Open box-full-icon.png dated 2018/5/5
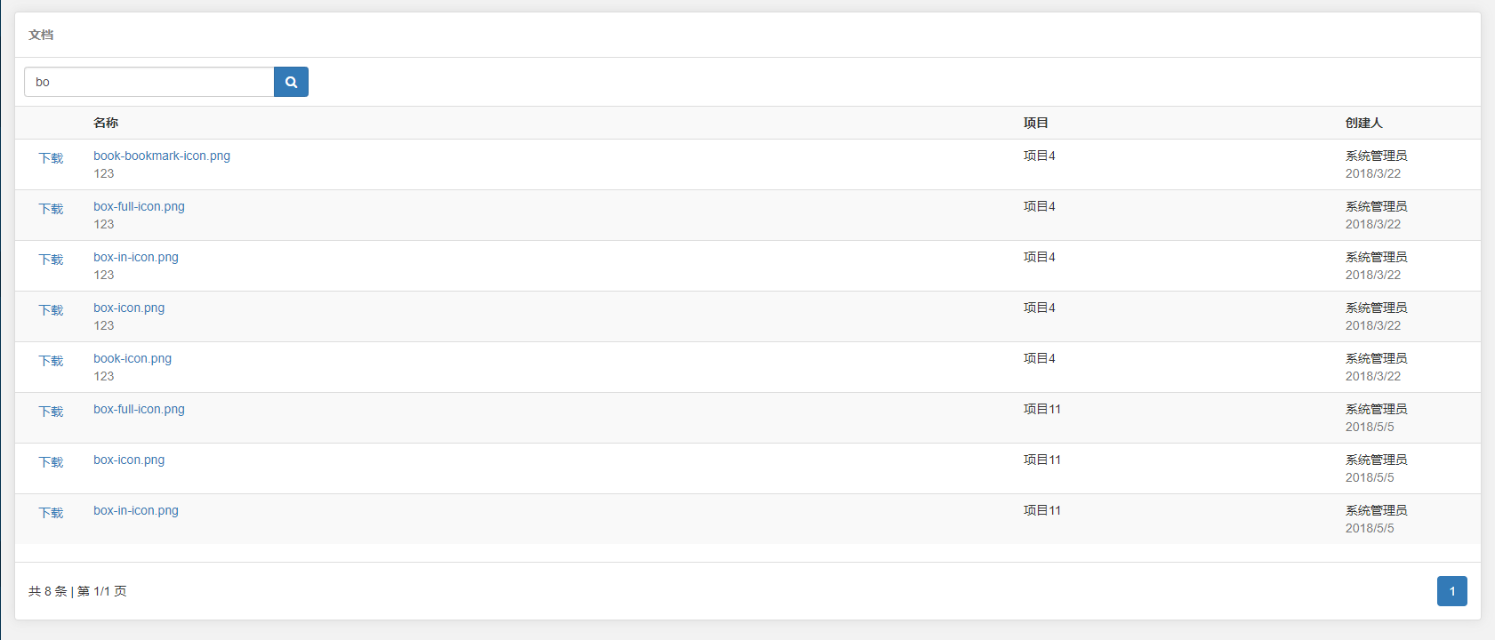 point(139,409)
